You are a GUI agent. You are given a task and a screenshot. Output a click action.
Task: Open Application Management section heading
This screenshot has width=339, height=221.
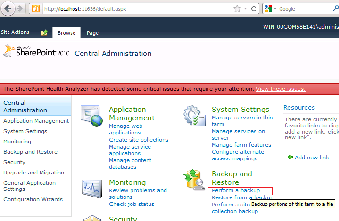click(x=132, y=114)
